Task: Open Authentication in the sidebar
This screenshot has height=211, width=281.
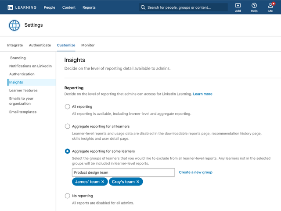Action: click(x=22, y=74)
